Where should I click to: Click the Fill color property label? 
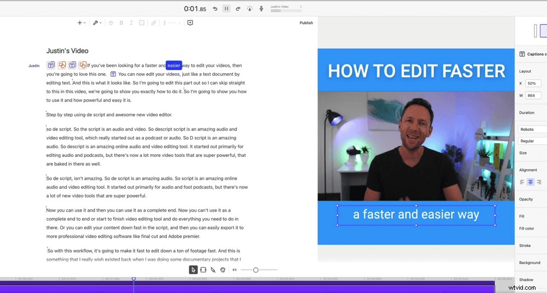pyautogui.click(x=527, y=228)
